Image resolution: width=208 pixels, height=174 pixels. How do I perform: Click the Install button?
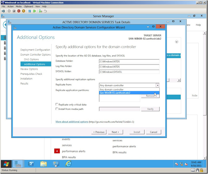[x=137, y=132]
